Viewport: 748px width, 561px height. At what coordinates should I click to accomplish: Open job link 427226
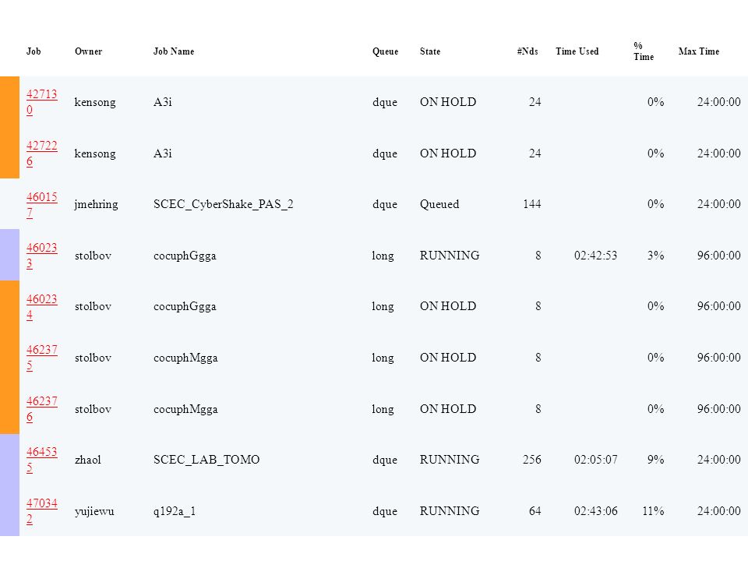click(x=41, y=153)
